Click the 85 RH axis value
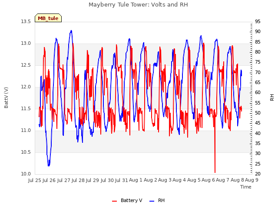The height and width of the screenshot is (209, 278). click(x=258, y=42)
